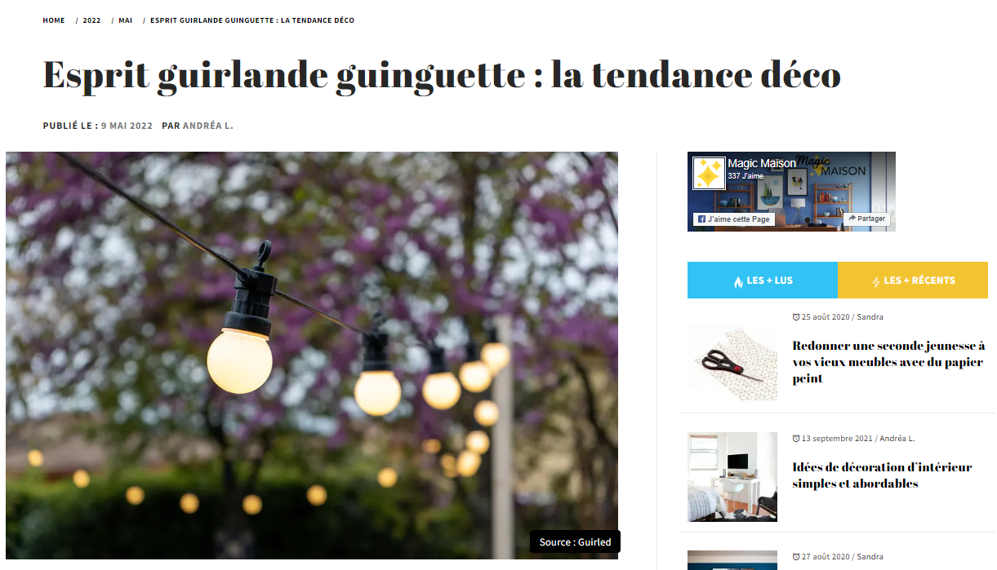997x570 pixels.
Task: Like the page with J'aime cette Page button
Action: (x=733, y=219)
